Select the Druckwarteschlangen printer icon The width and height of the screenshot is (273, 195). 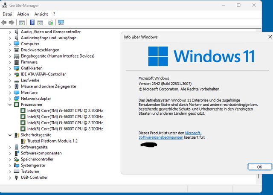click(x=17, y=50)
